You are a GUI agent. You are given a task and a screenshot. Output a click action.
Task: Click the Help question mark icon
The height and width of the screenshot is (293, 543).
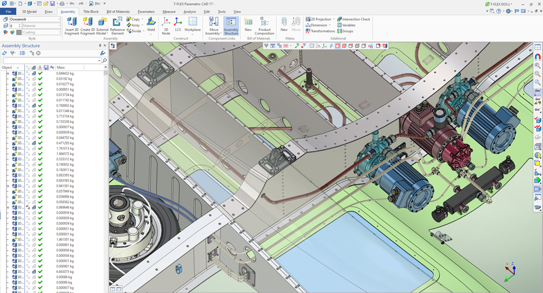498,11
